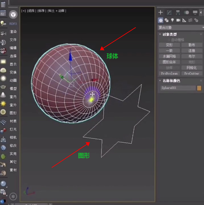Open the Motion panel tab icon
This screenshot has width=204, height=205.
[187, 13]
